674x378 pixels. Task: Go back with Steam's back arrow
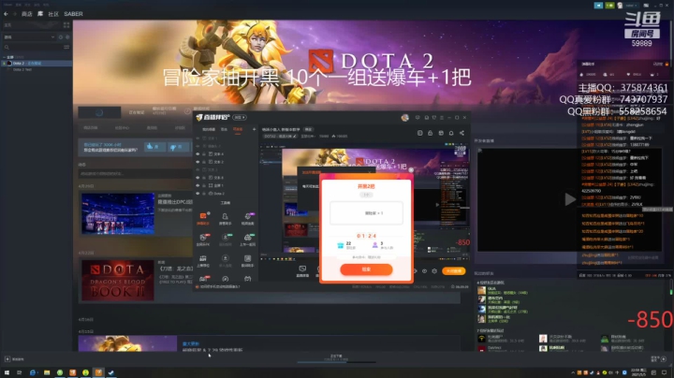click(x=6, y=14)
